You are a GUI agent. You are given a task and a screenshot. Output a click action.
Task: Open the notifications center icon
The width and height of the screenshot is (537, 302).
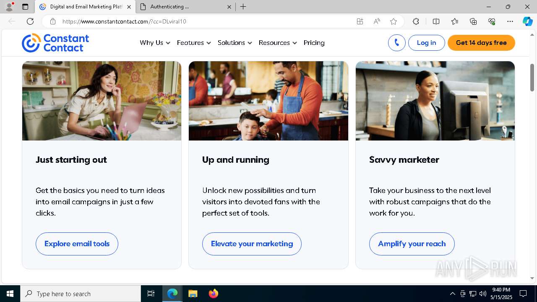coord(523,294)
